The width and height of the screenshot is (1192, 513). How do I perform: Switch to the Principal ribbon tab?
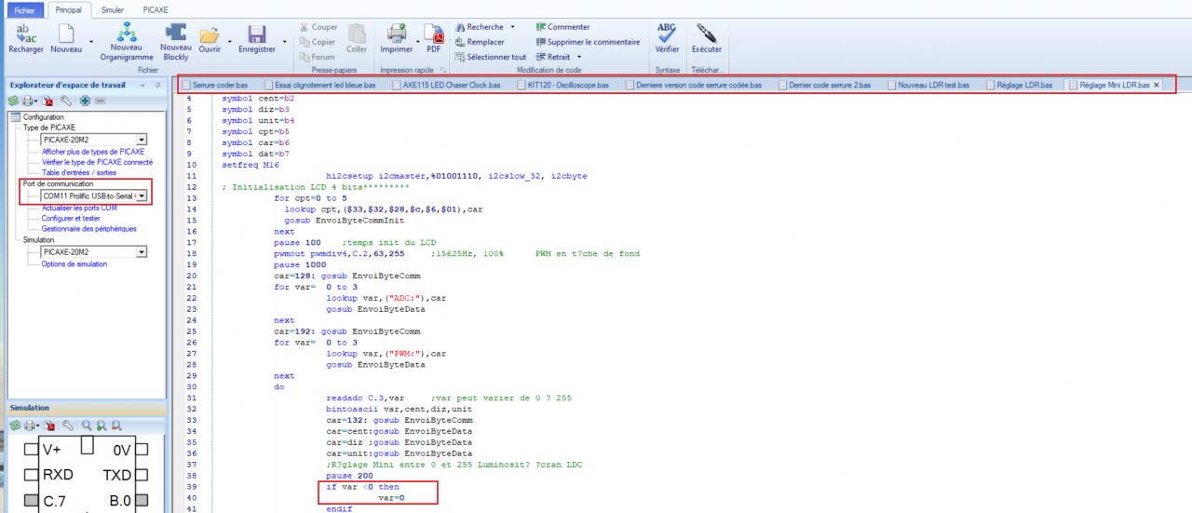68,9
